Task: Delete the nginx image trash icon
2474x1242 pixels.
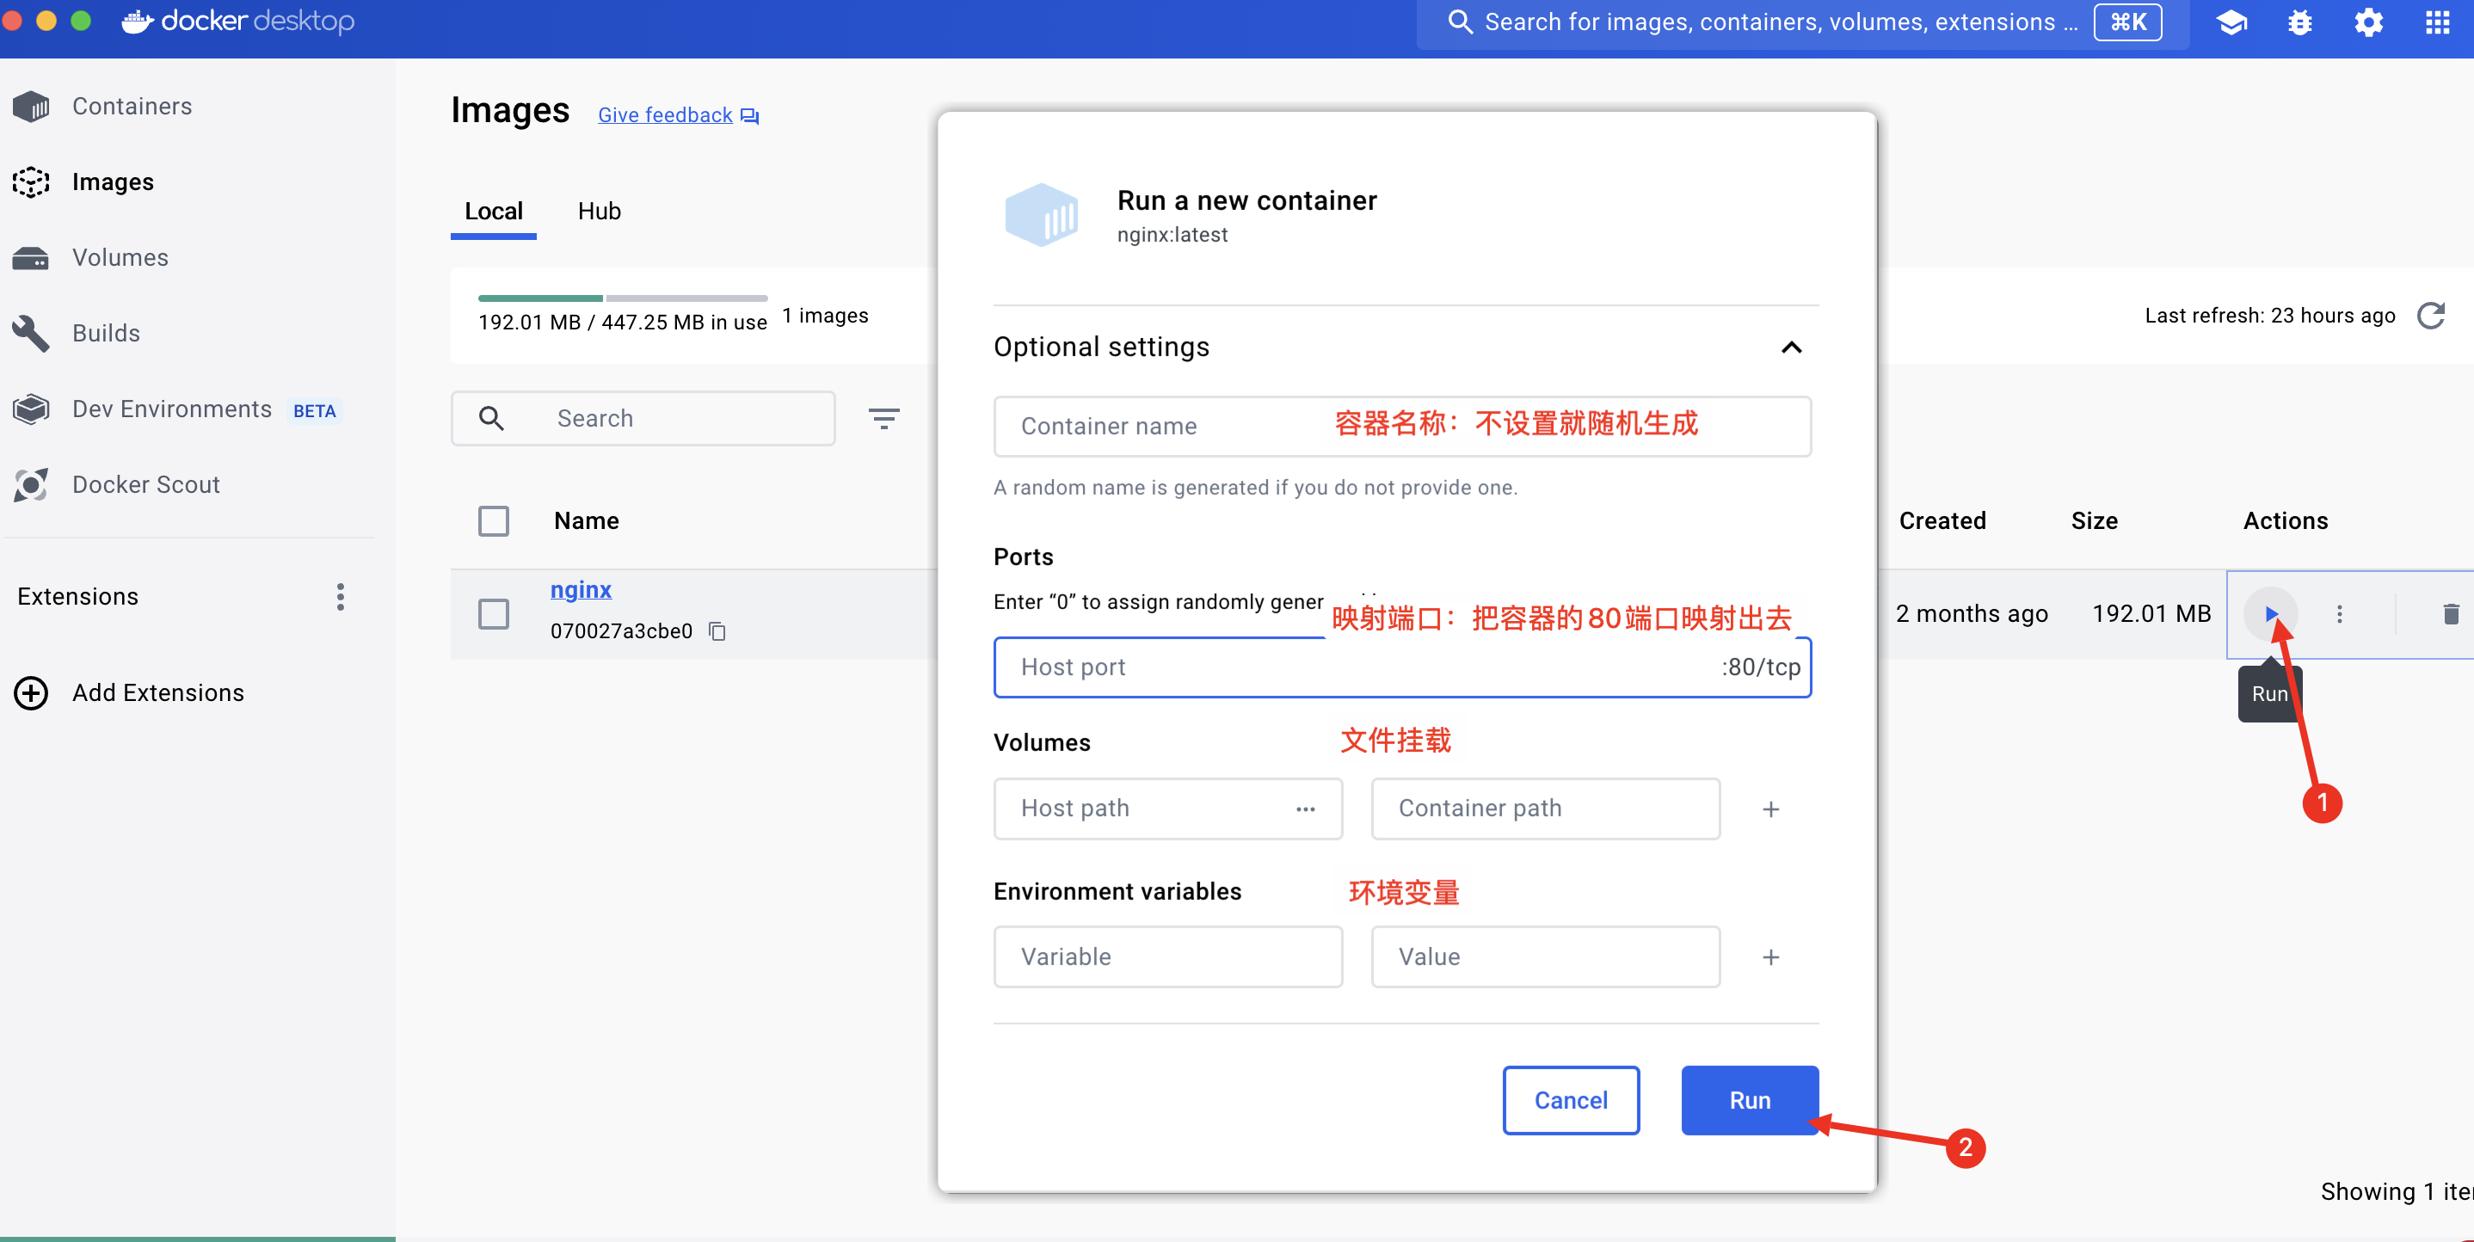Action: coord(2451,614)
